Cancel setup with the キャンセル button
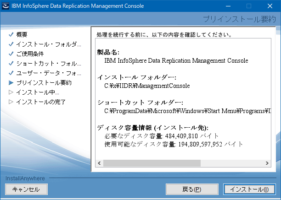 click(x=26, y=189)
